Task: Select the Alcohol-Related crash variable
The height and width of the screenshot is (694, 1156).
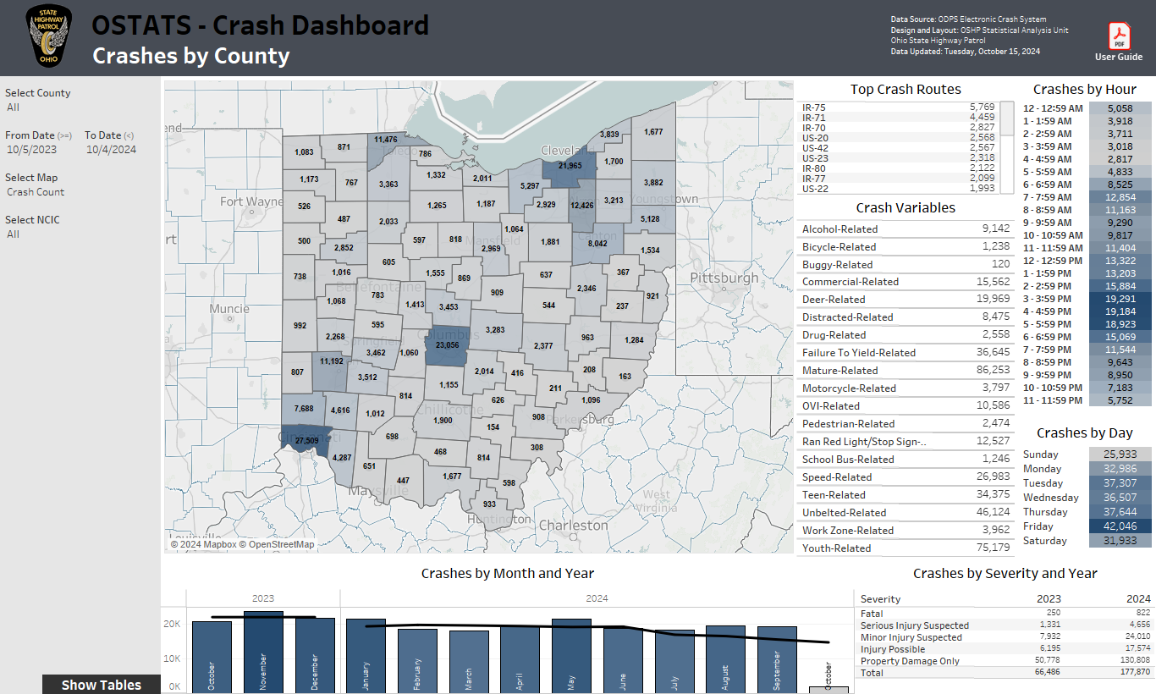Action: pos(906,229)
